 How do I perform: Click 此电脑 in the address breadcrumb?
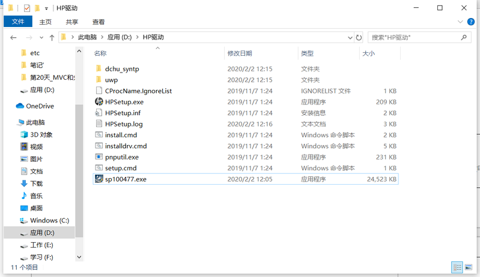click(88, 37)
